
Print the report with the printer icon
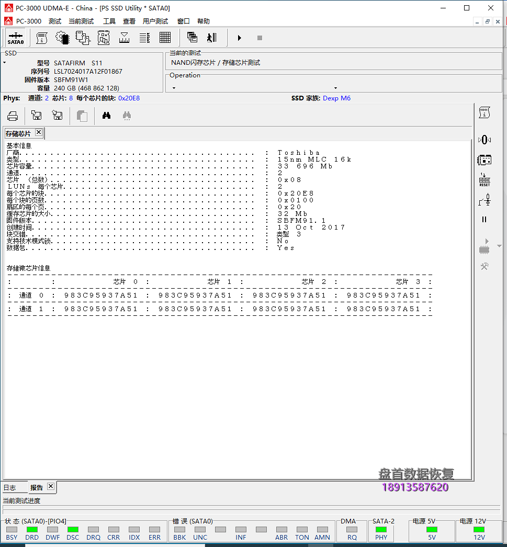[13, 116]
